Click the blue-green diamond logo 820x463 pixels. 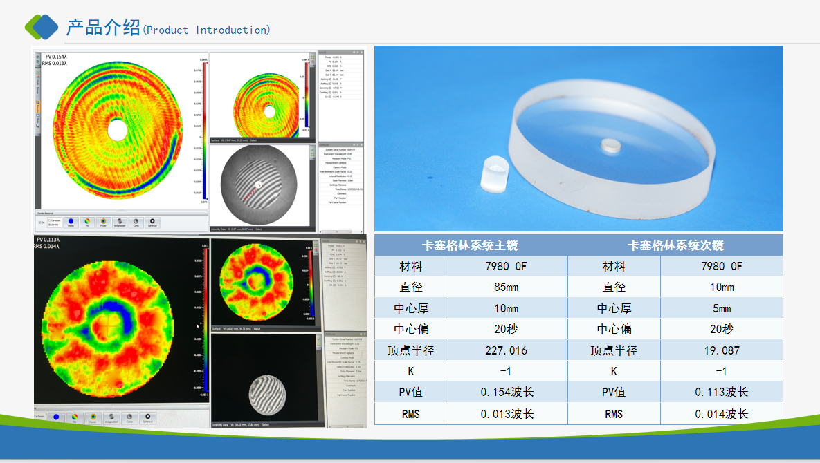point(42,27)
